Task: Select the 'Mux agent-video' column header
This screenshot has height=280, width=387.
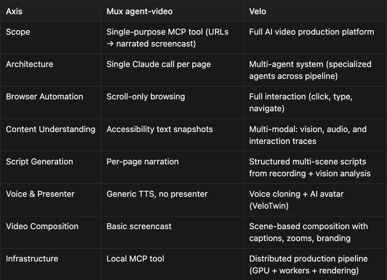Action: point(139,11)
